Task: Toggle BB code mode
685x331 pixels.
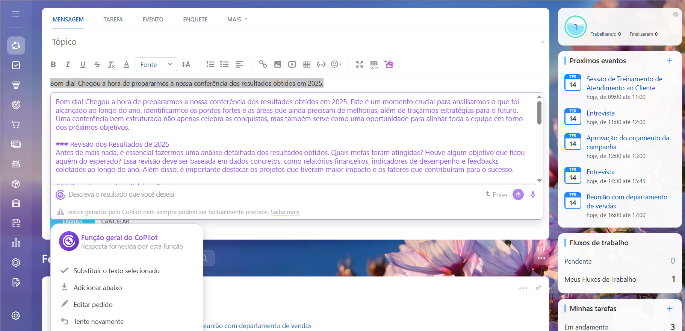Action: tap(374, 64)
